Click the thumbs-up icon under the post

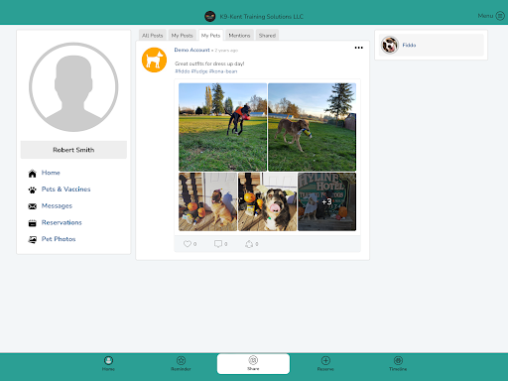(x=249, y=244)
